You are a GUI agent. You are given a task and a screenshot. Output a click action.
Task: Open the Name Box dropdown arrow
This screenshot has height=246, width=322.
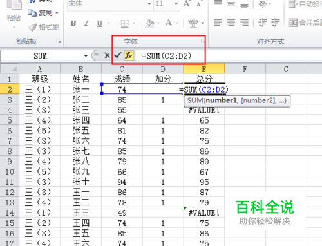point(86,56)
